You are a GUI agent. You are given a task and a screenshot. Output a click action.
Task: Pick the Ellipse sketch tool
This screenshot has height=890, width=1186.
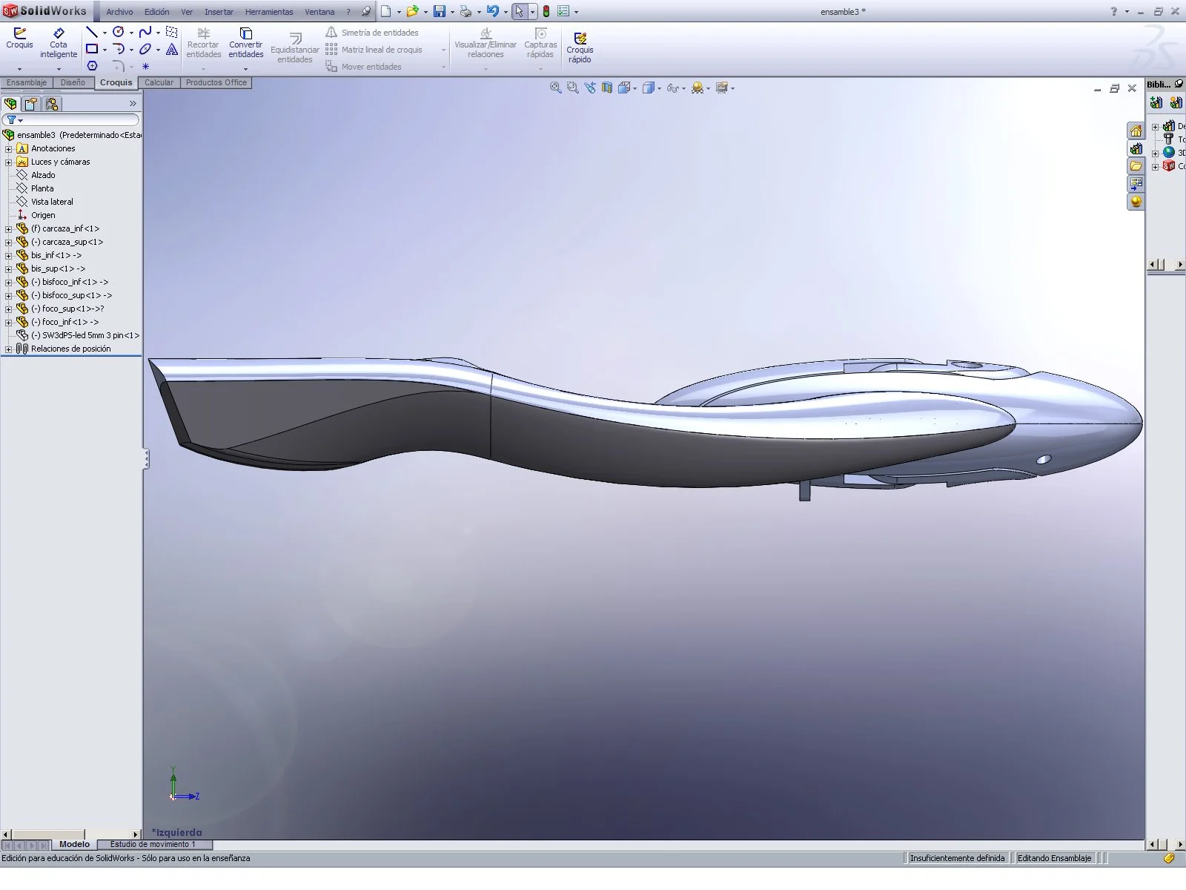tap(145, 49)
